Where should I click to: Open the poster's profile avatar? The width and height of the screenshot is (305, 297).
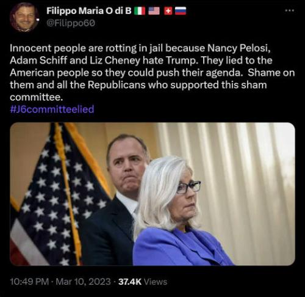[24, 17]
